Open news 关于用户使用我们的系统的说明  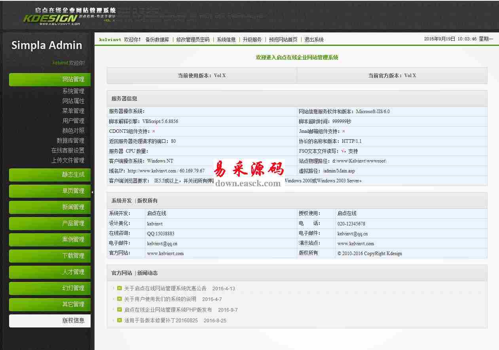160,299
